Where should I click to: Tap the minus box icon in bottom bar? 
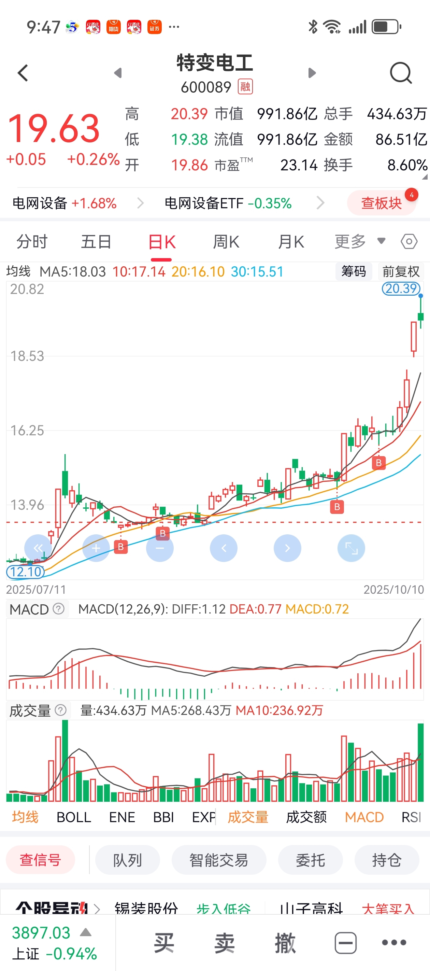coord(346,943)
